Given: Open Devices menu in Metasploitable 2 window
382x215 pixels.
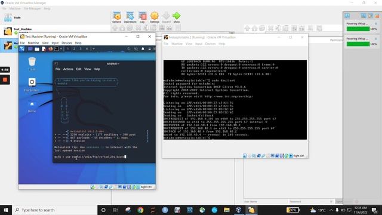Looking at the screenshot, I should [x=210, y=44].
